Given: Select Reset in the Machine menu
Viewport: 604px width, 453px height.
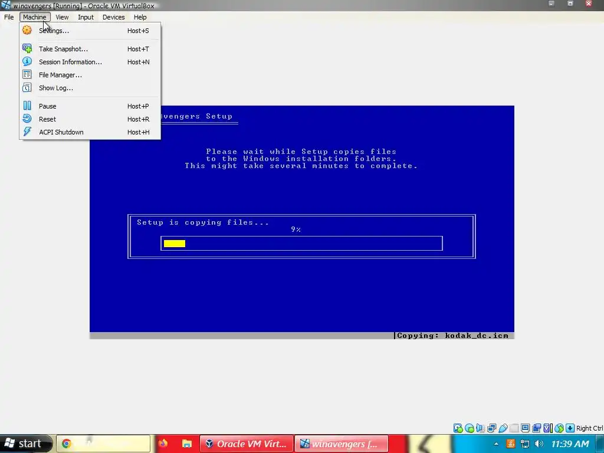Looking at the screenshot, I should click(x=90, y=119).
